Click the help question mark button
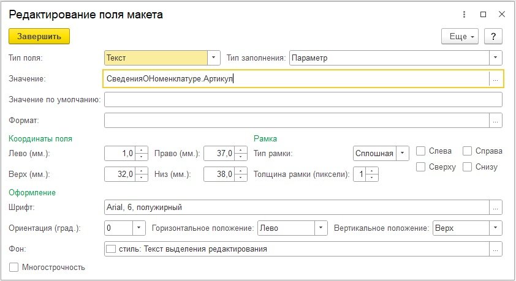This screenshot has height=281, width=516. (x=493, y=36)
